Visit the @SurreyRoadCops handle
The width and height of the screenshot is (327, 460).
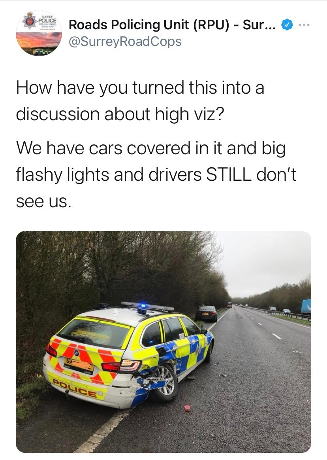tap(125, 42)
